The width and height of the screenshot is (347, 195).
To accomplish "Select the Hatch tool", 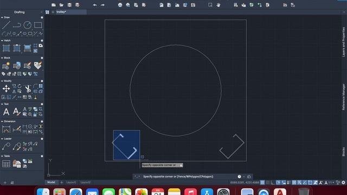I will pyautogui.click(x=6, y=48).
